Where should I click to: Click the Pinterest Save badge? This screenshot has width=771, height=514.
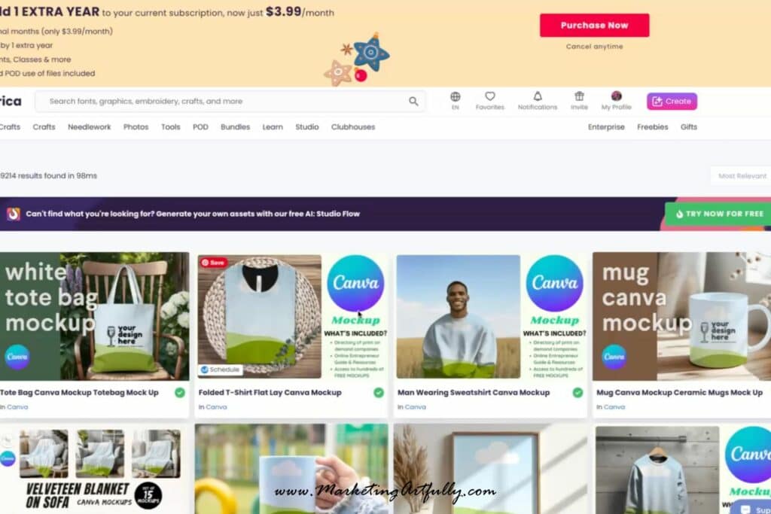coord(213,263)
